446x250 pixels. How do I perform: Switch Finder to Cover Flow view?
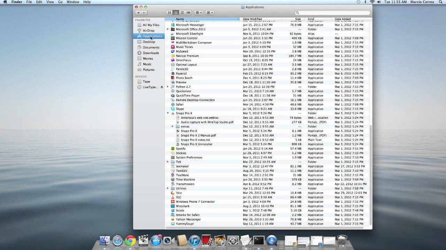pyautogui.click(x=189, y=12)
